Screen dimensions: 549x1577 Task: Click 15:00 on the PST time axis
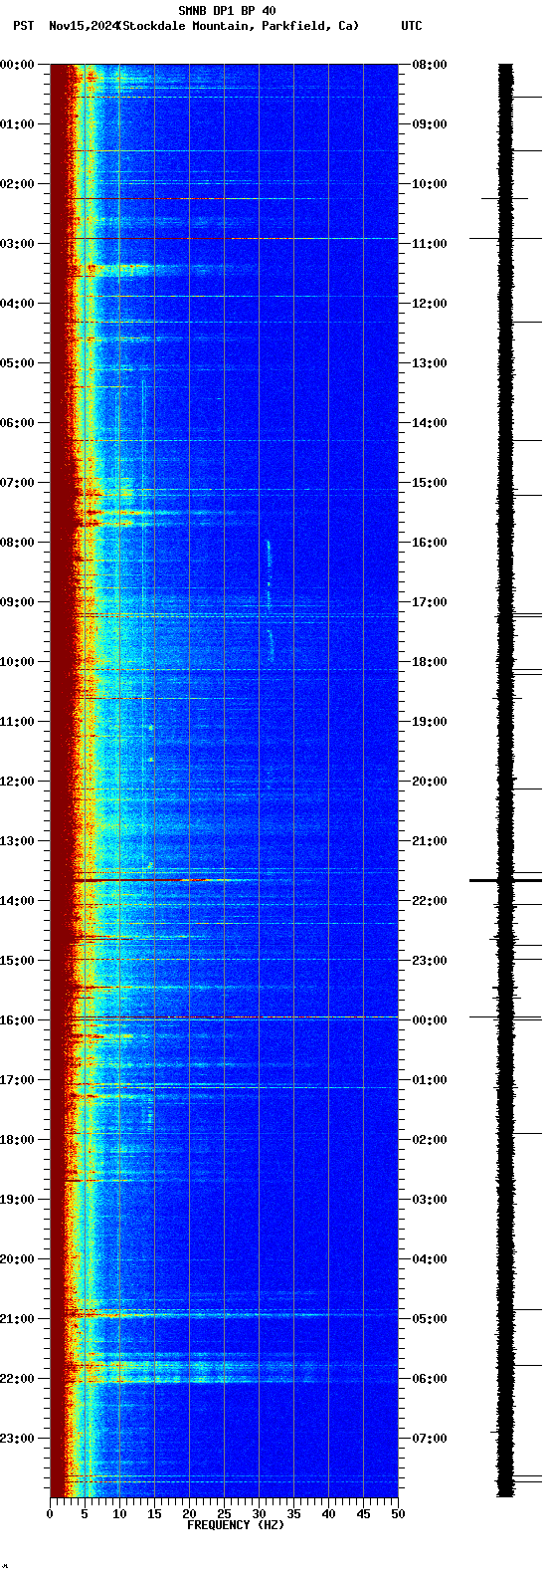(17, 961)
